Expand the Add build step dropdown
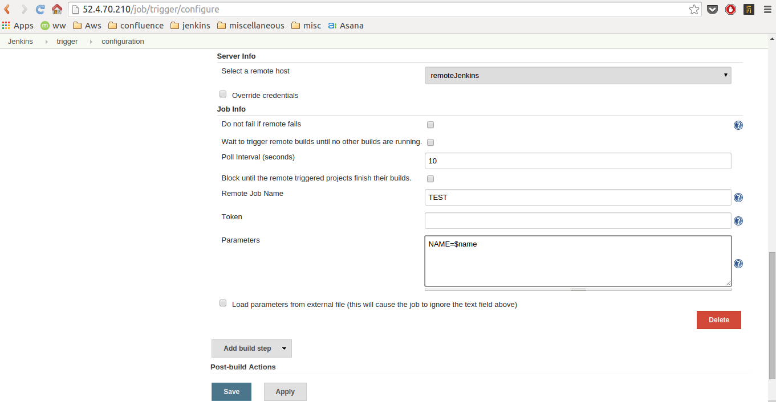The width and height of the screenshot is (776, 402). (251, 348)
